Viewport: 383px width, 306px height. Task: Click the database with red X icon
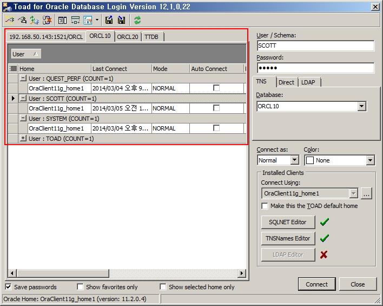(47, 20)
